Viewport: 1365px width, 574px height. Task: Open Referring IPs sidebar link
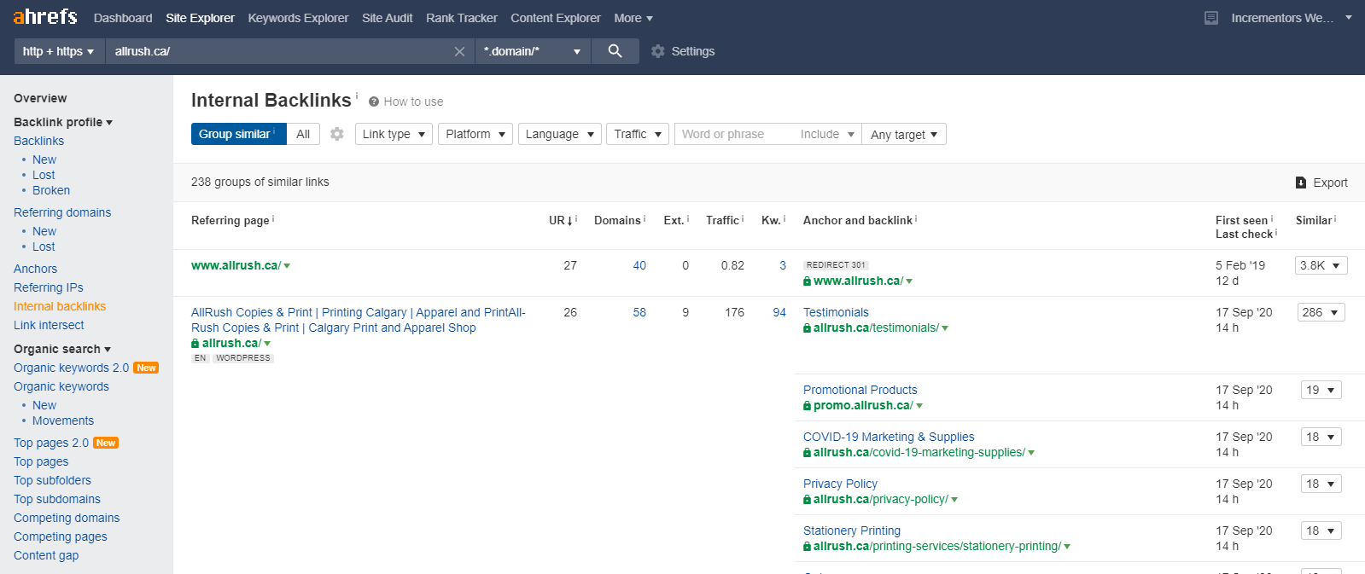click(x=49, y=287)
